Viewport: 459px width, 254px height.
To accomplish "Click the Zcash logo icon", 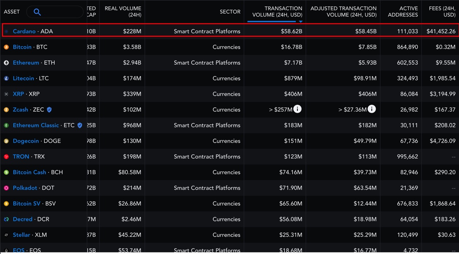I will [6, 110].
